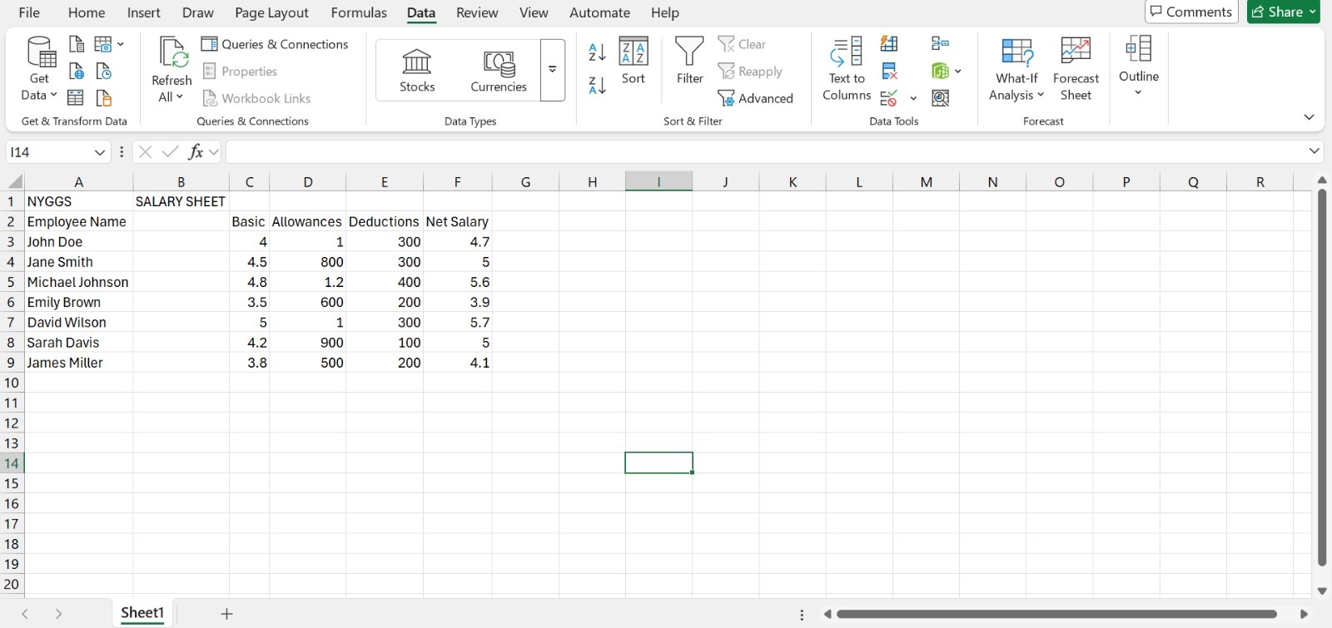Expand the From Picture dropdown arrow
The width and height of the screenshot is (1332, 628).
pyautogui.click(x=121, y=44)
